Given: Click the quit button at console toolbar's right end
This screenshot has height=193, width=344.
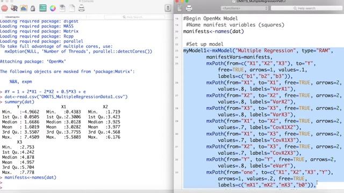Looking at the screenshot, I should click(x=168, y=8).
